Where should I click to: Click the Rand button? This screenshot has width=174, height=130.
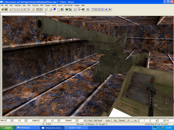100,120
